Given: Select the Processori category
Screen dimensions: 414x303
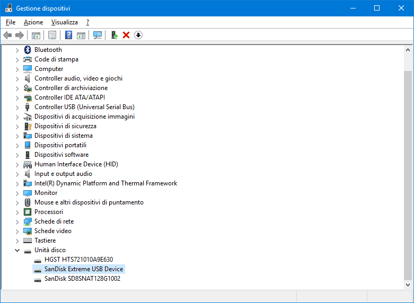Looking at the screenshot, I should click(49, 212).
